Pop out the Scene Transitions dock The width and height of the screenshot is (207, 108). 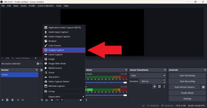coord(165,70)
